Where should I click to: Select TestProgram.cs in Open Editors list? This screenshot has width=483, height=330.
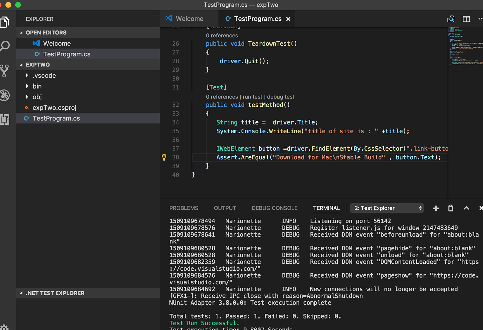88,54
